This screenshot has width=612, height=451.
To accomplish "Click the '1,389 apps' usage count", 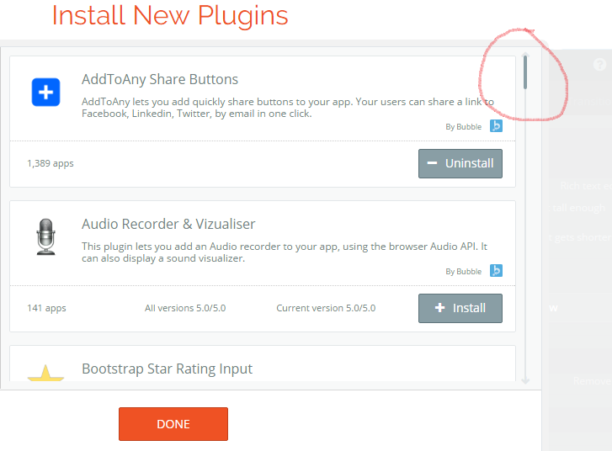I will tap(51, 163).
